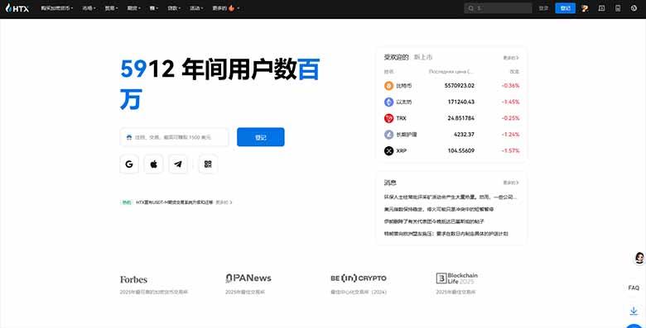Open the mobile app download icon in header

618,8
